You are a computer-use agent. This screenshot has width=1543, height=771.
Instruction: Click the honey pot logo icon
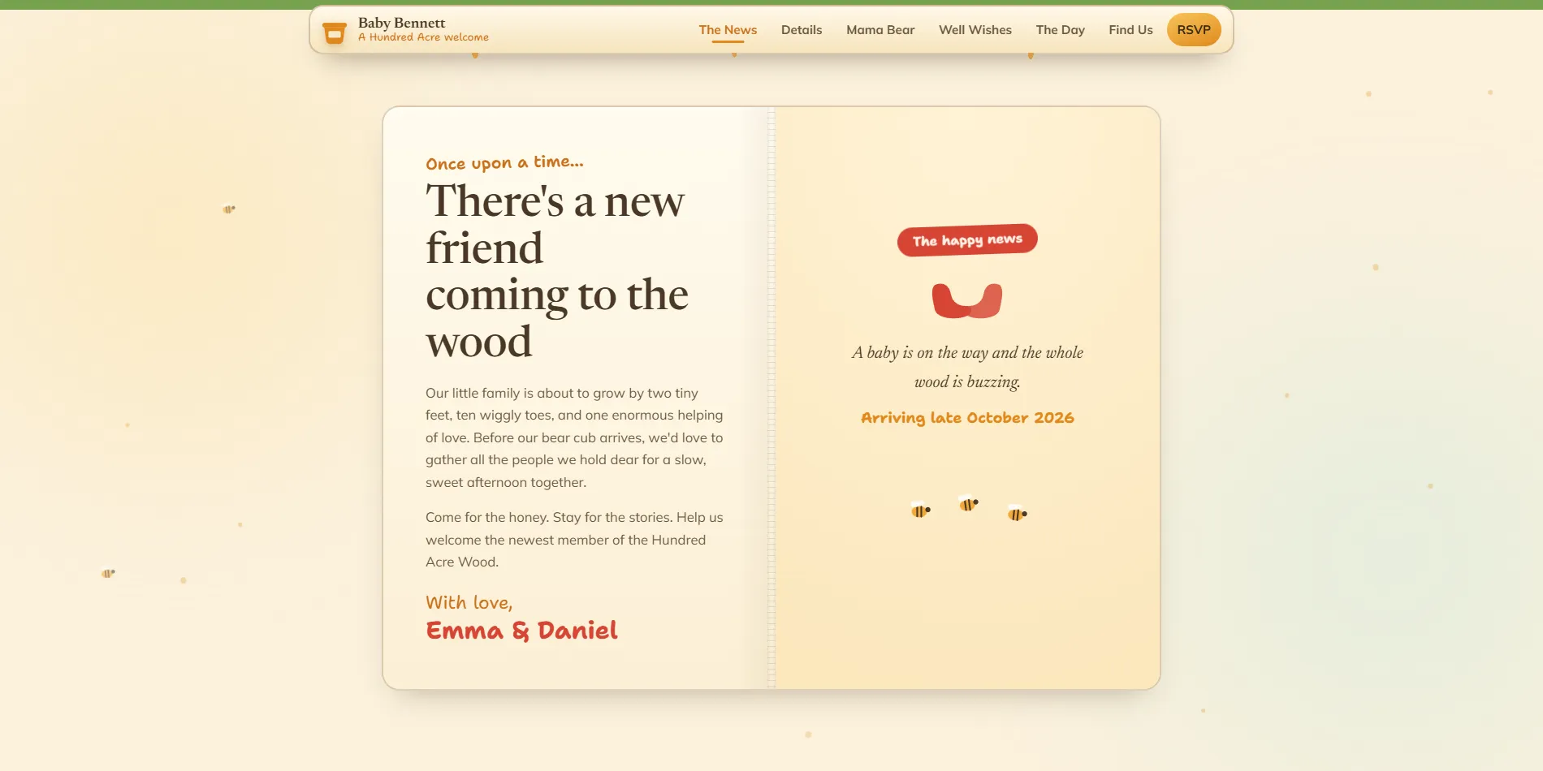click(334, 32)
